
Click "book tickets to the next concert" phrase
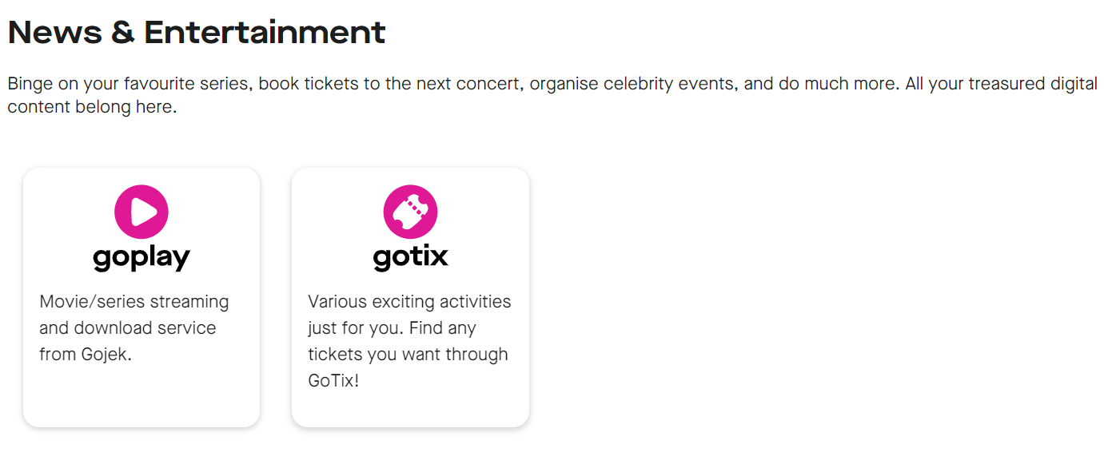tap(391, 84)
